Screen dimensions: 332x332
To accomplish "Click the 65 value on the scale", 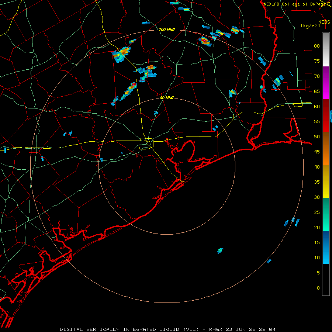I will 317,91.
